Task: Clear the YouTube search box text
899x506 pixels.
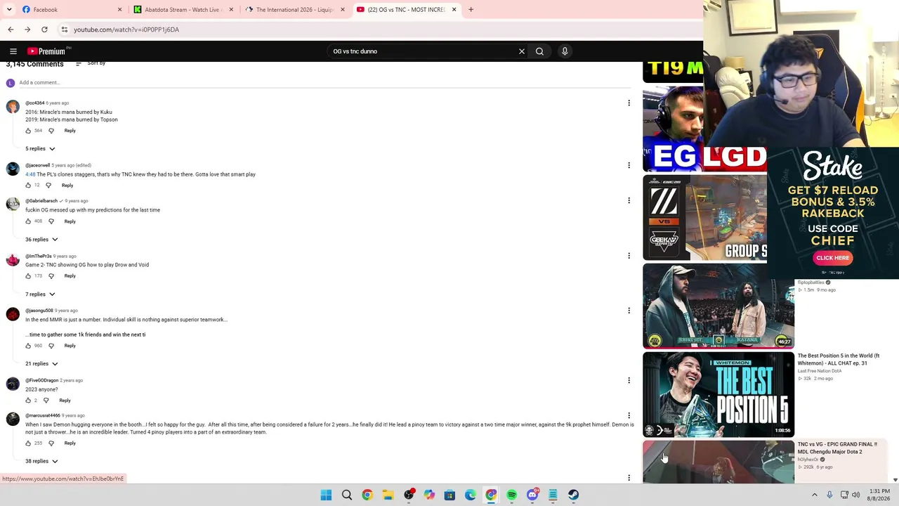Action: pyautogui.click(x=522, y=51)
